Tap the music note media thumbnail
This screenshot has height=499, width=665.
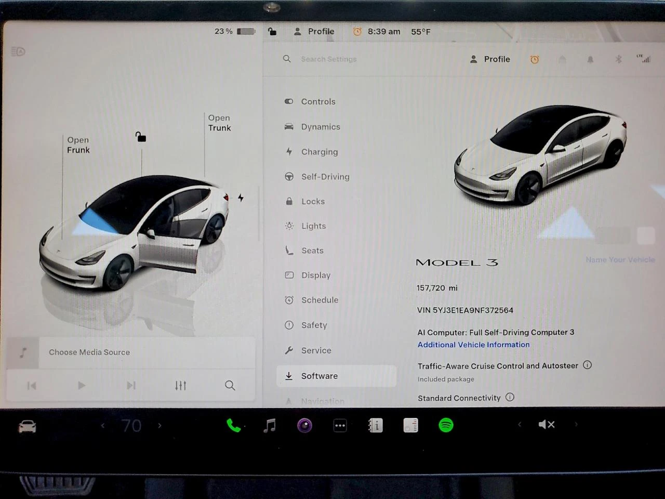click(x=23, y=353)
